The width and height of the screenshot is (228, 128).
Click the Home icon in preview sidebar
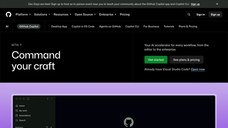coord(17,106)
